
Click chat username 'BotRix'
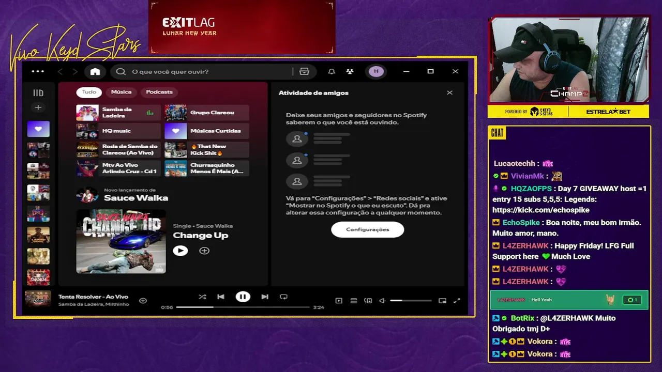(522, 318)
